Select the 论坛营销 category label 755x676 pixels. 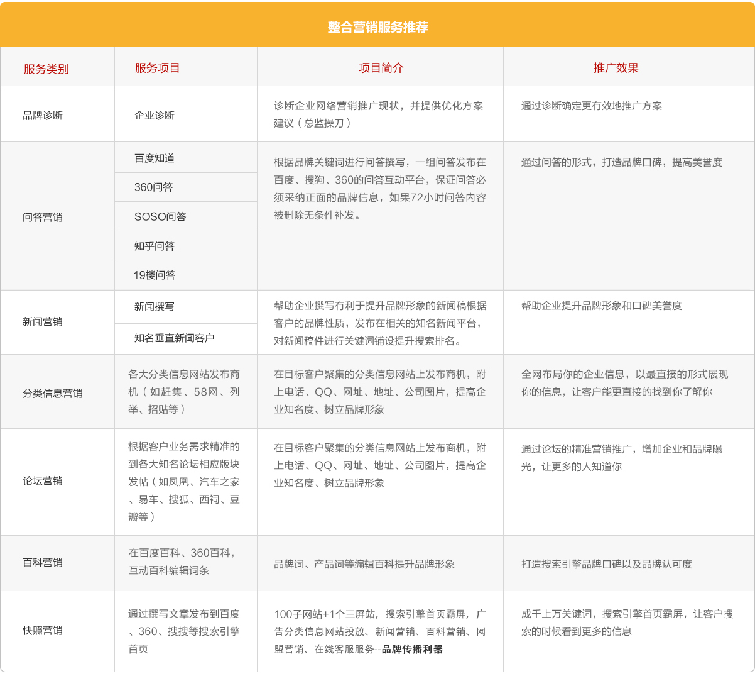click(x=43, y=480)
